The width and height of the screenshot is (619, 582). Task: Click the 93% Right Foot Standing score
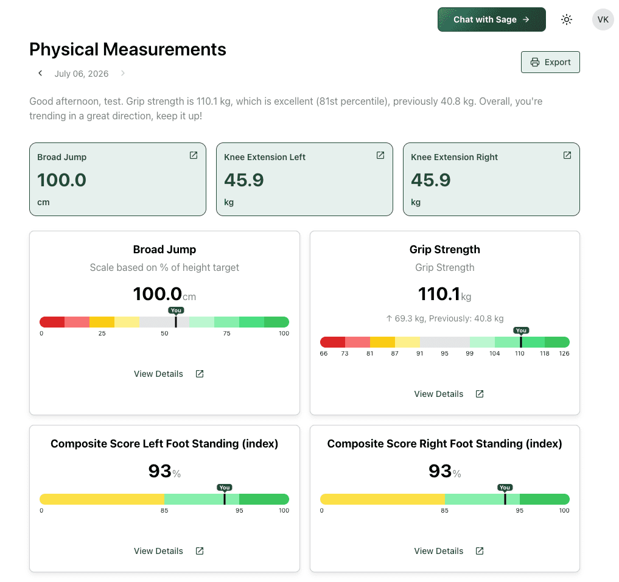click(444, 471)
